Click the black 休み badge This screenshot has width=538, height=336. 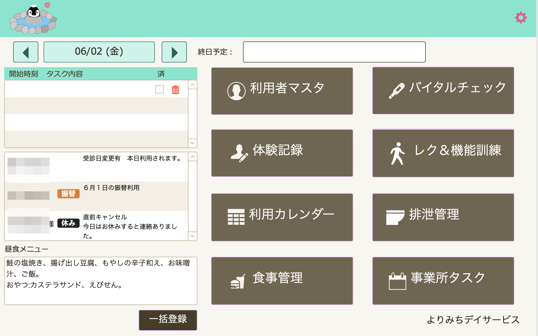pyautogui.click(x=68, y=223)
